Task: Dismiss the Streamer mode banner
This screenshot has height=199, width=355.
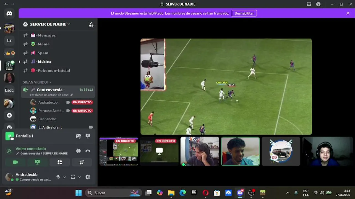Action: [x=348, y=13]
